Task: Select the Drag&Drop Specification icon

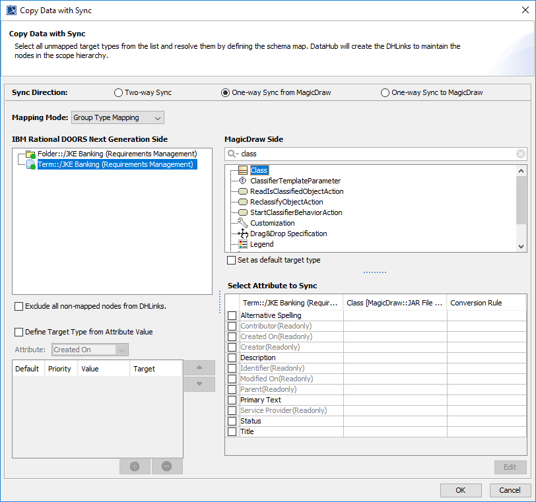Action: pos(243,234)
